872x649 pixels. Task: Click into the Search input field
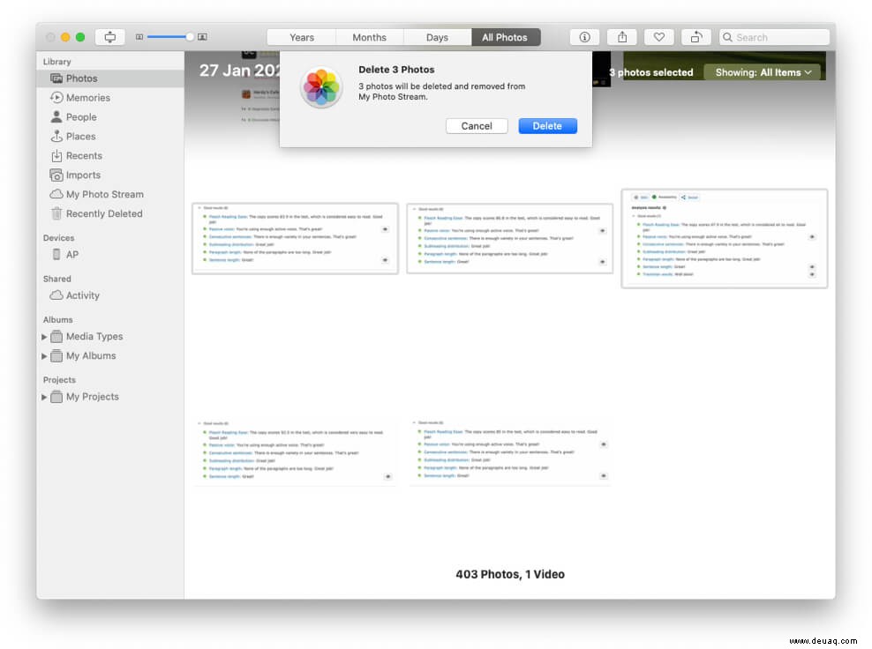[x=774, y=37]
